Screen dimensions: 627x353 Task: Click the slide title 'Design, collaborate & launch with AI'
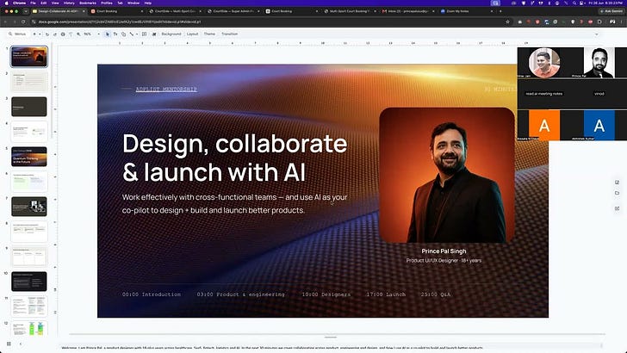pyautogui.click(x=235, y=158)
